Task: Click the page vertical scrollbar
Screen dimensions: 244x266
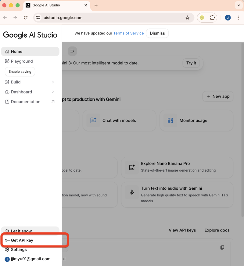Action: [x=242, y=128]
